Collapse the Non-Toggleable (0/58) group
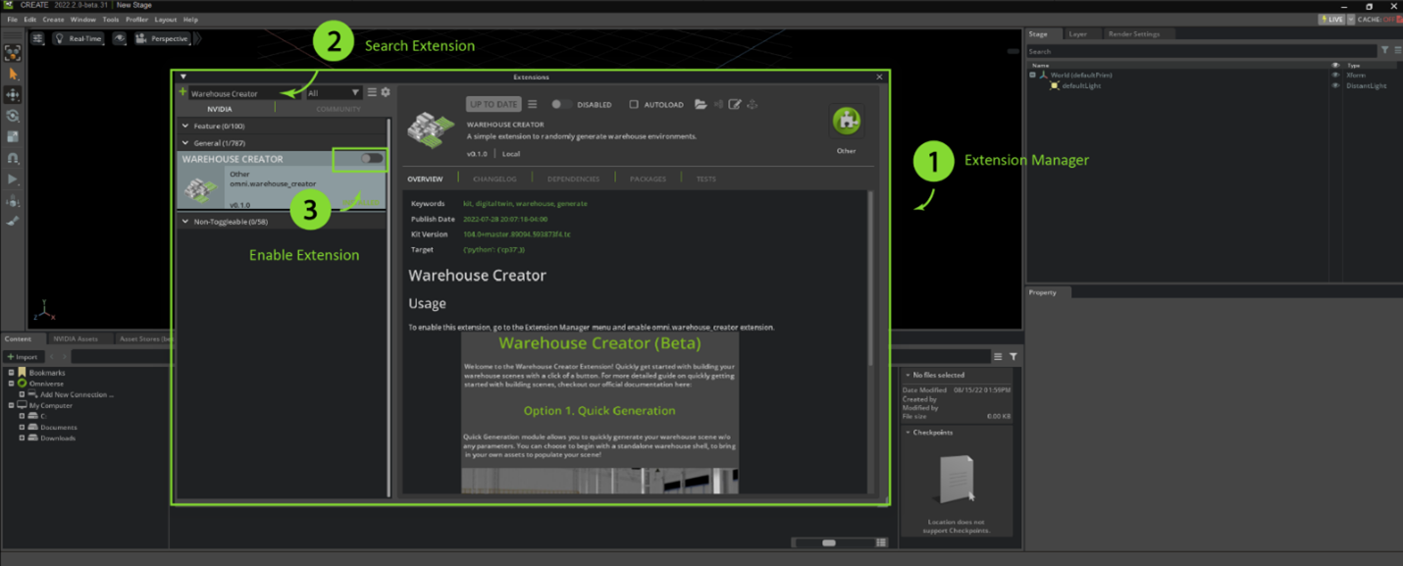Viewport: 1403px width, 566px height. [185, 222]
